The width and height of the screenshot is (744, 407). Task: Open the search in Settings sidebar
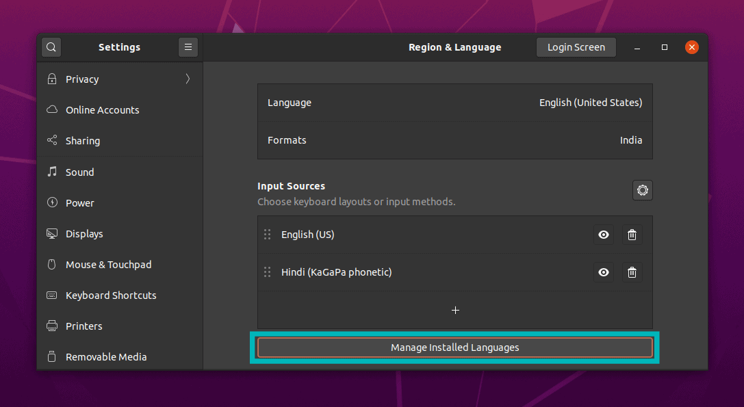51,47
